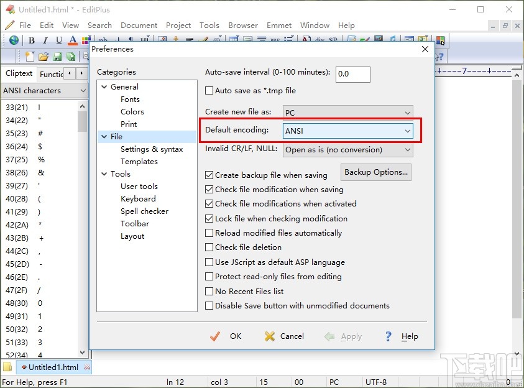The height and width of the screenshot is (388, 524).
Task: Click the yellow X icon on Cancel
Action: click(269, 336)
